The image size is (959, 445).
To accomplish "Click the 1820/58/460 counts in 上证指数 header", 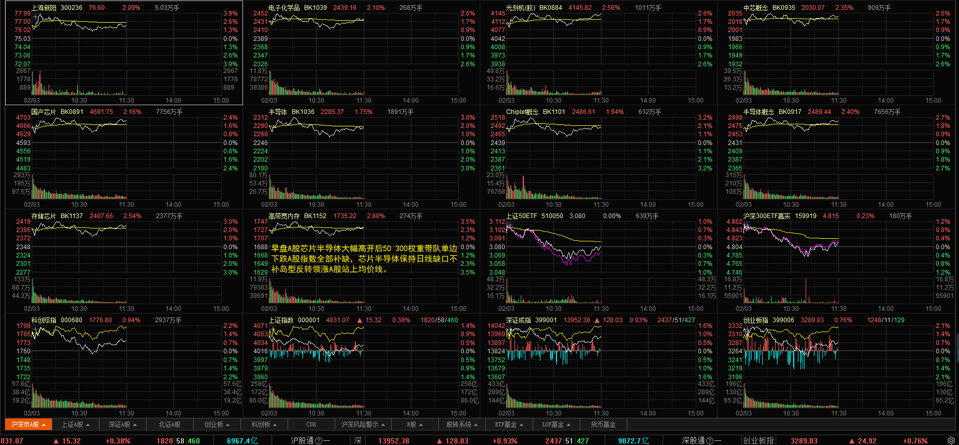I will tap(439, 320).
